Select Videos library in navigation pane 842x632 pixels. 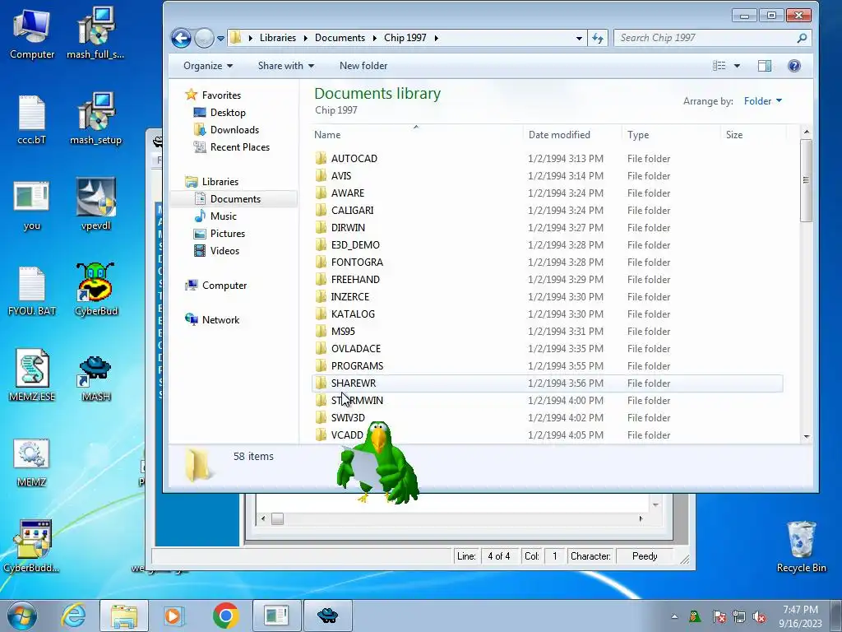click(224, 250)
